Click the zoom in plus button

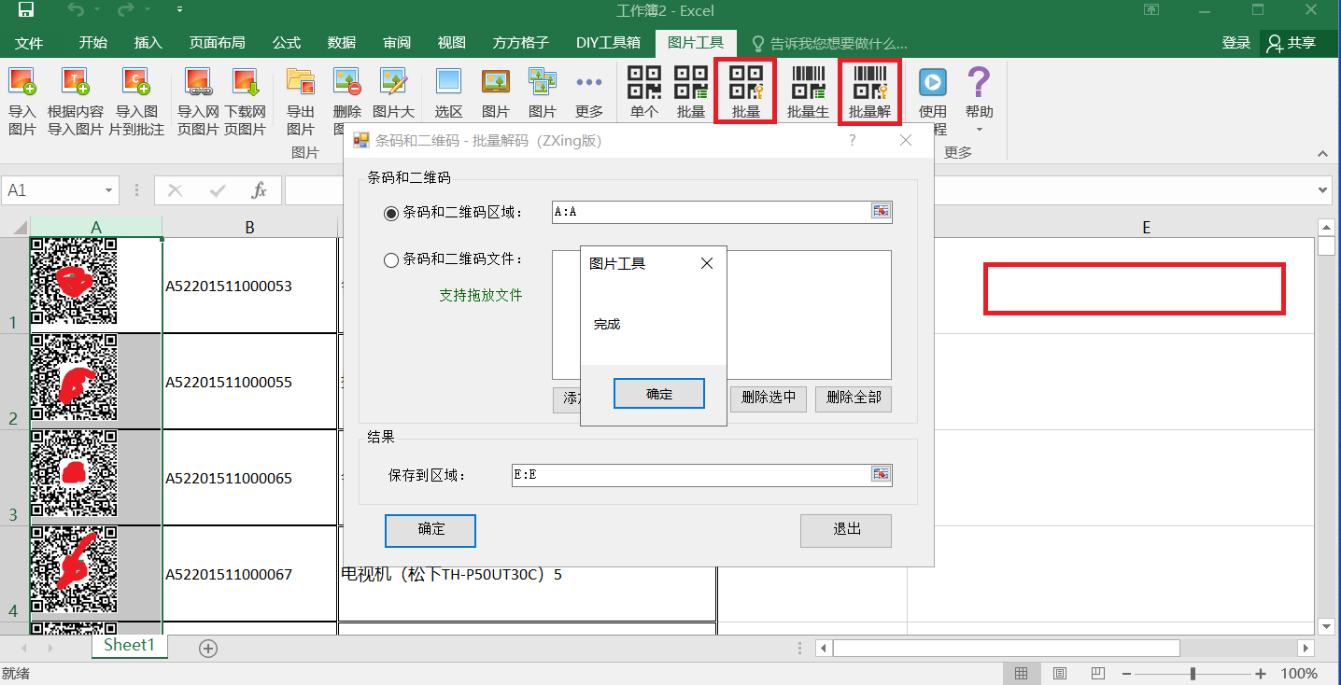click(x=1261, y=674)
